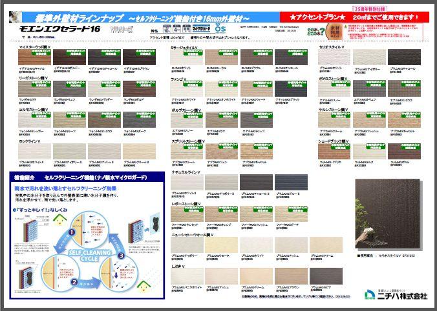Click the セリオスタイルV series heading
This screenshot has width=437, height=311.
tap(332, 47)
